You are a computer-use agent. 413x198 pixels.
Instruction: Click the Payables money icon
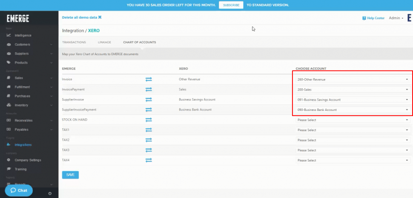pyautogui.click(x=9, y=129)
